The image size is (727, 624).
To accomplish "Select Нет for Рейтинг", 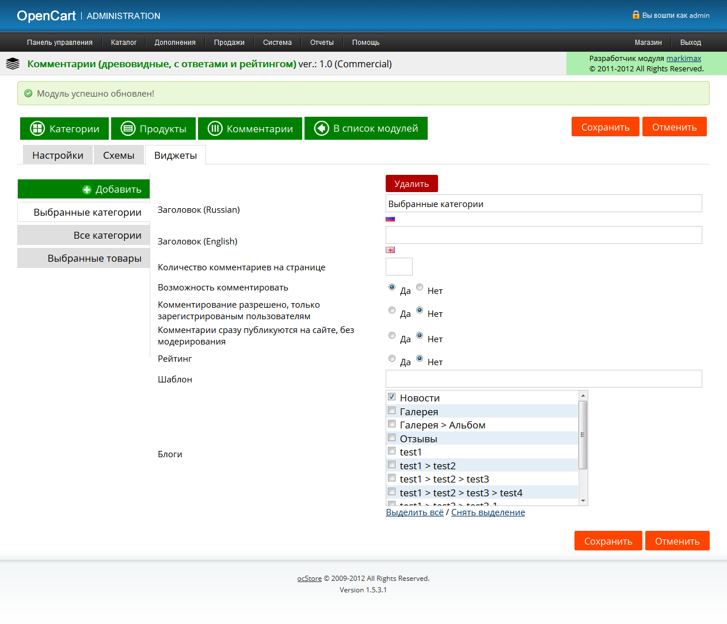I will point(420,358).
